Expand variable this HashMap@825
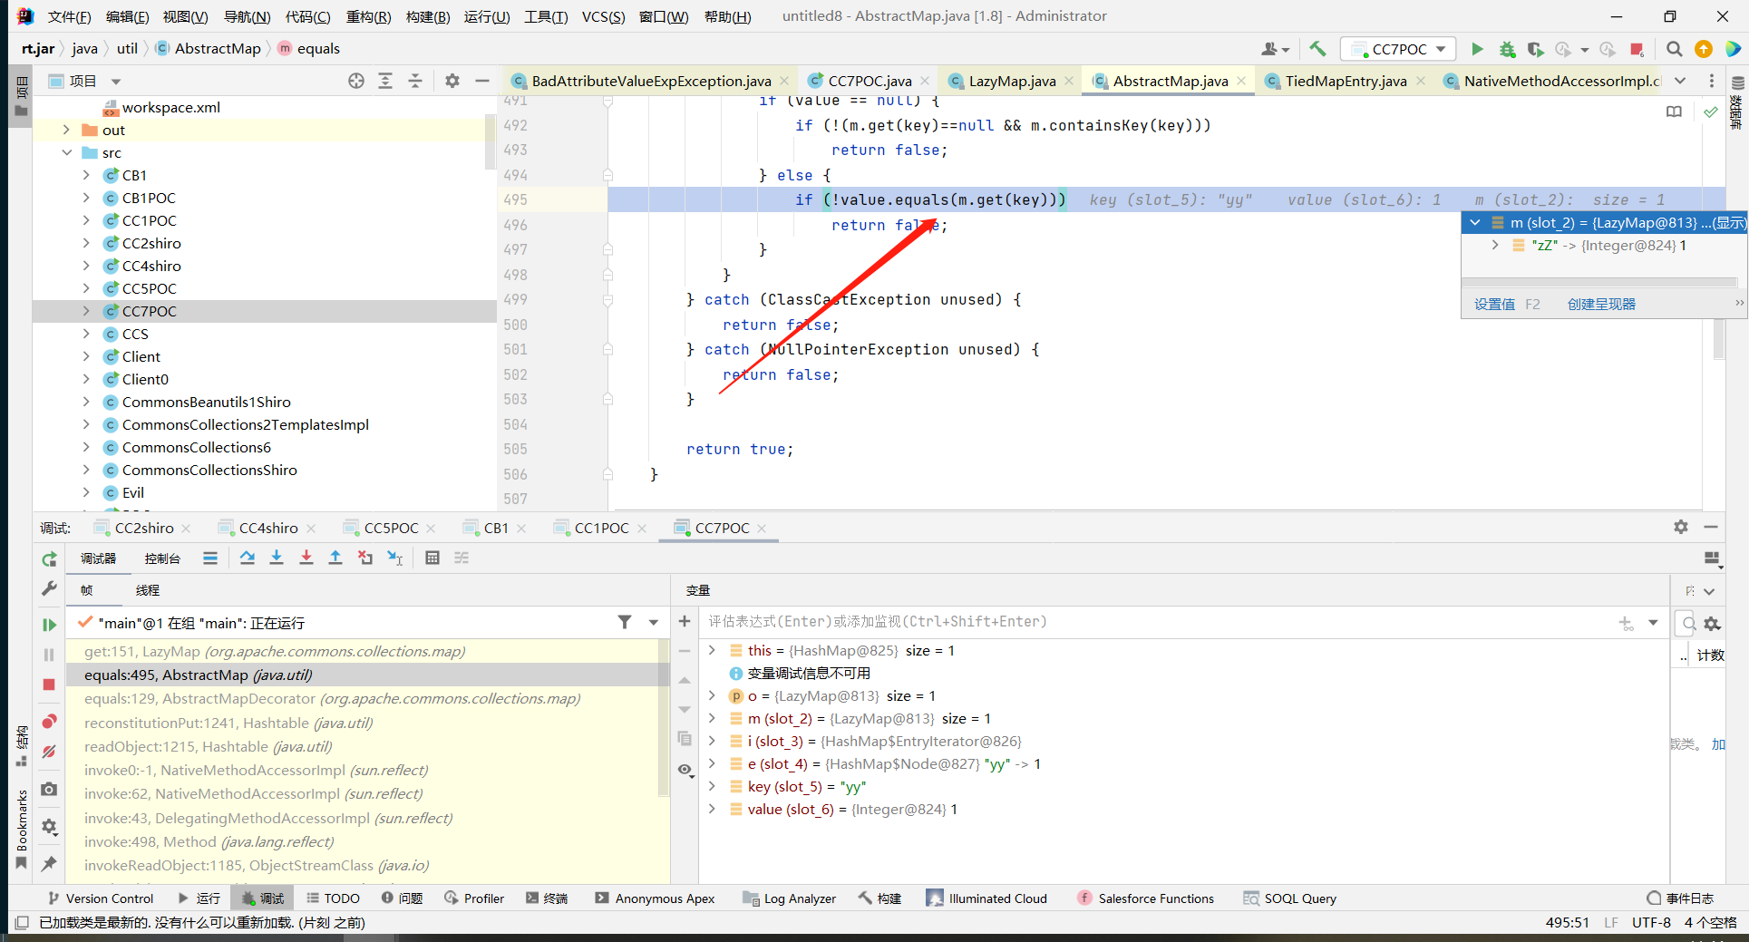 (x=713, y=650)
